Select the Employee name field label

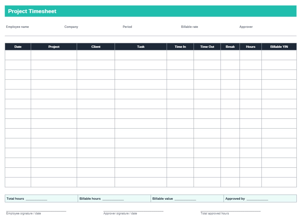(x=17, y=27)
